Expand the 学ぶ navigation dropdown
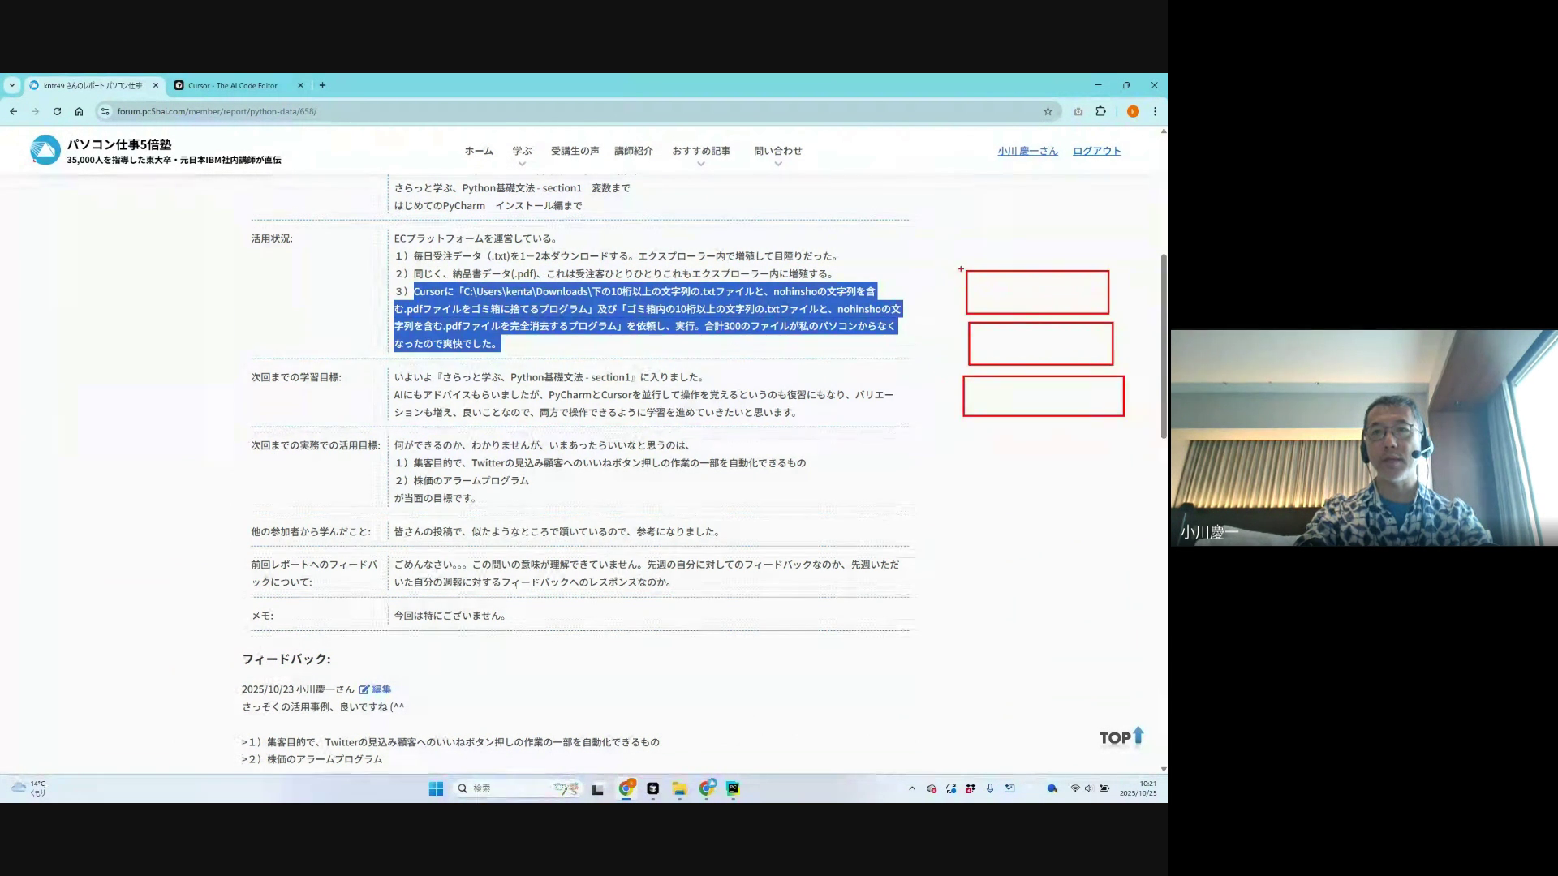1558x876 pixels. (522, 152)
